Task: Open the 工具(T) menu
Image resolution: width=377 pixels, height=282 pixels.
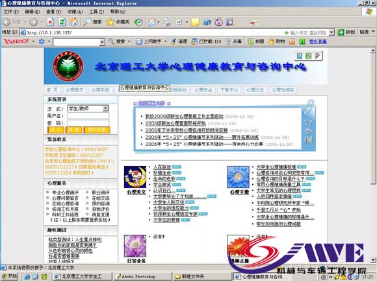Action: (x=96, y=12)
